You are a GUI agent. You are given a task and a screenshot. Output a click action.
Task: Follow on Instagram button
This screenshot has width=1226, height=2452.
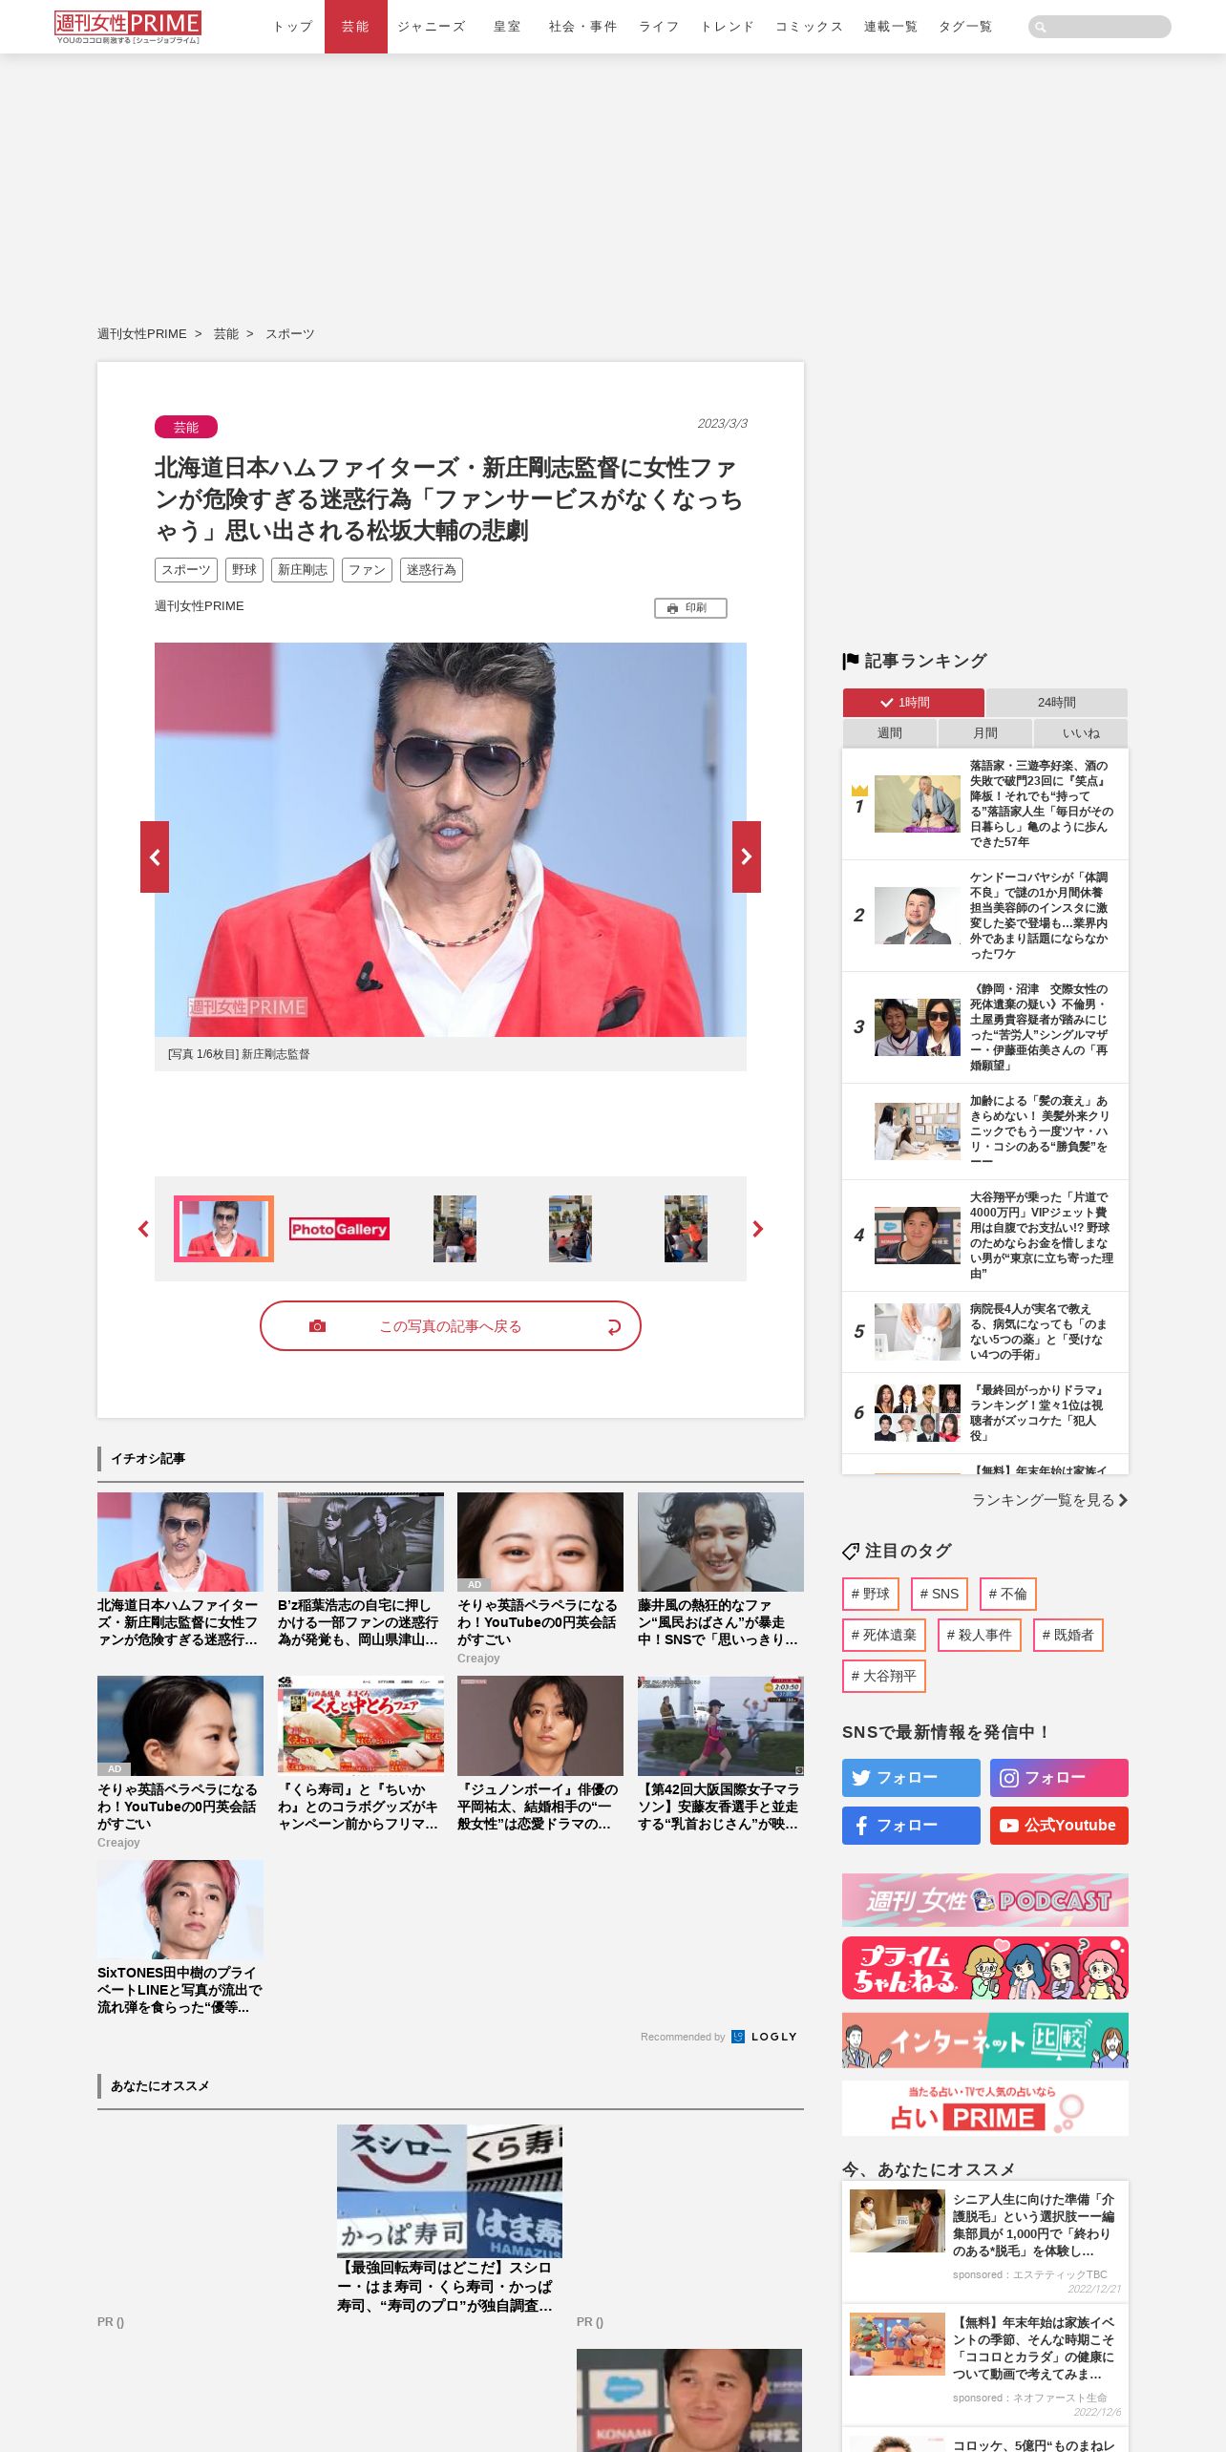pyautogui.click(x=1059, y=1778)
